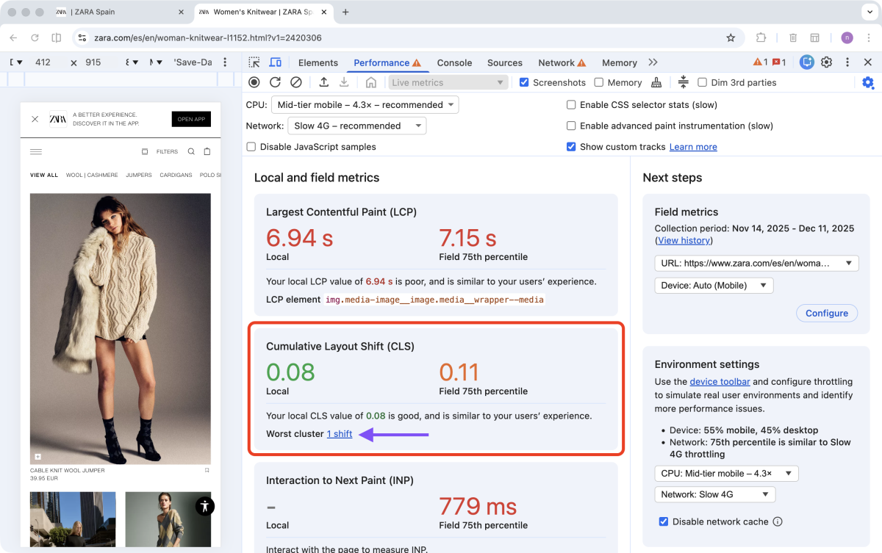Click the Configure button in Field metrics
This screenshot has width=882, height=553.
coord(827,313)
